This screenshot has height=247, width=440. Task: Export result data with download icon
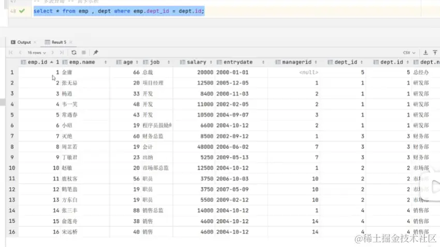[426, 52]
